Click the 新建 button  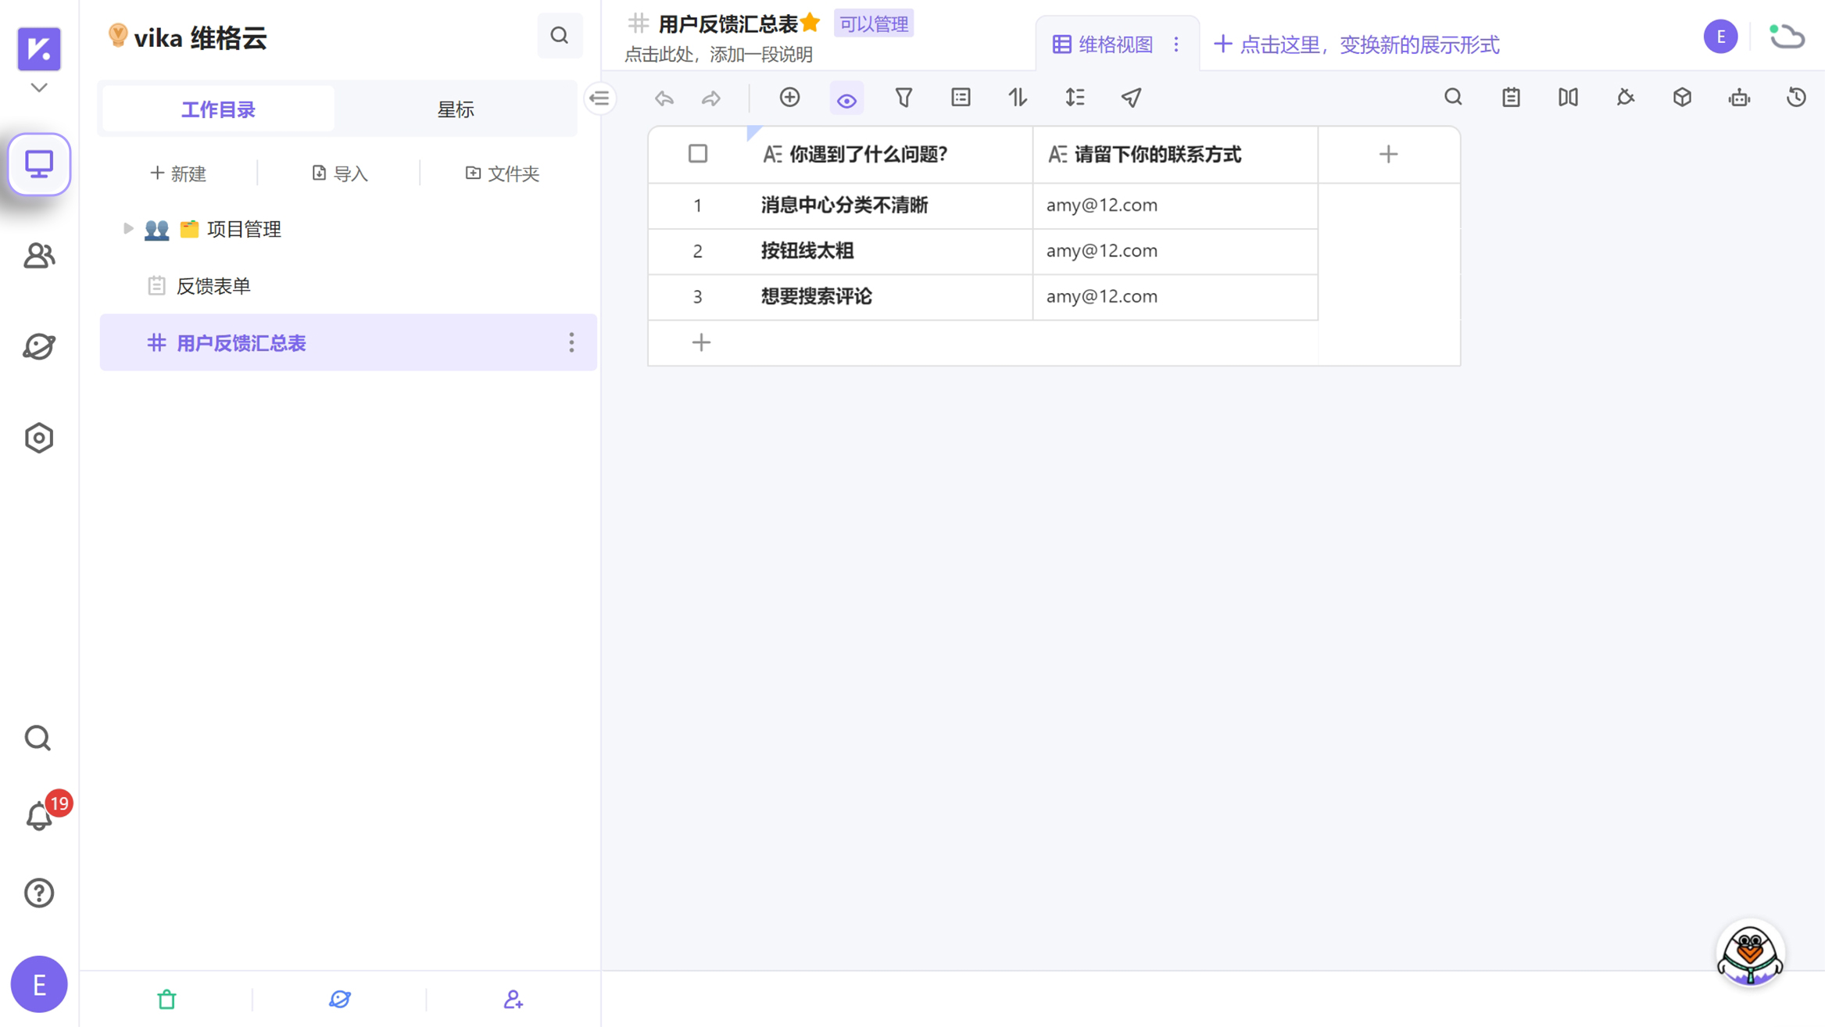coord(178,174)
